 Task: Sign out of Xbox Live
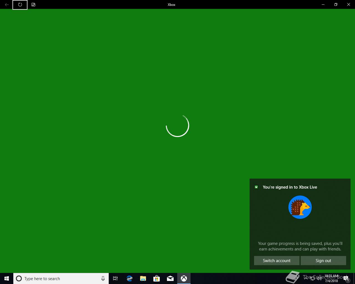[323, 260]
